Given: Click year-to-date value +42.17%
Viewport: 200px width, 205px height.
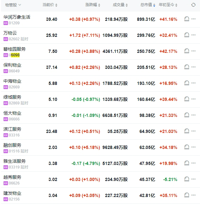Looking at the screenshot, I should coord(168,51).
